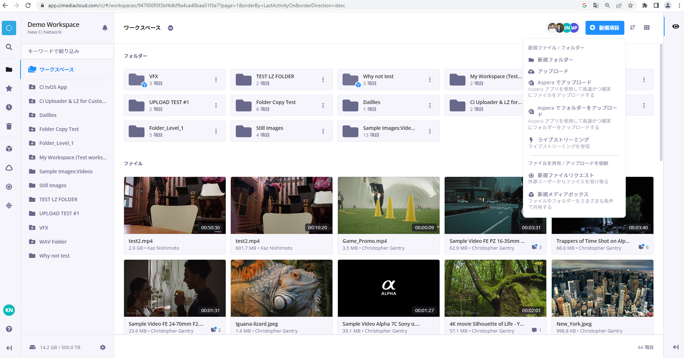Image resolution: width=684 pixels, height=358 pixels.
Task: Open options menu for VFX folder
Action: [x=216, y=80]
